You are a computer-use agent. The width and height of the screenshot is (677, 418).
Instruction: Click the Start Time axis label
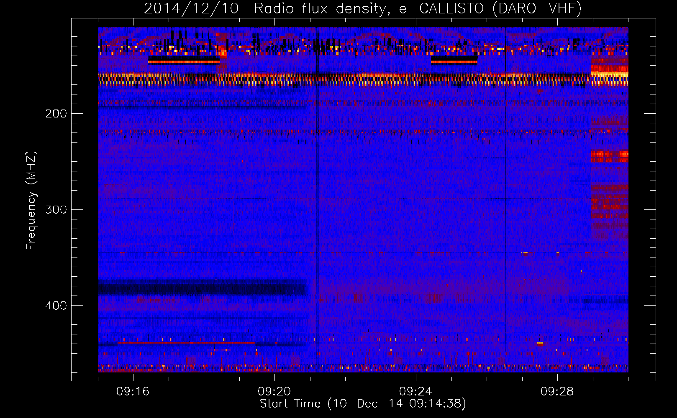click(363, 404)
